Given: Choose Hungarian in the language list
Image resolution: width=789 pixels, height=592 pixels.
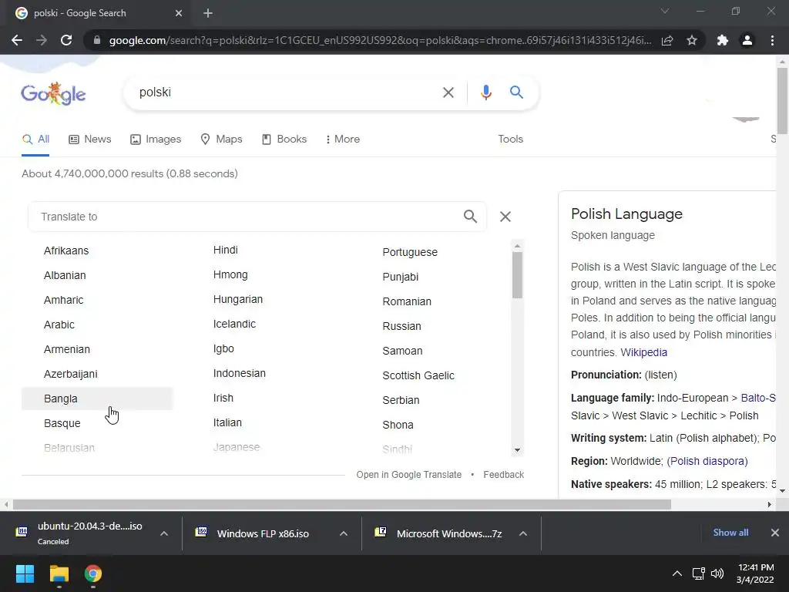Looking at the screenshot, I should pyautogui.click(x=238, y=300).
